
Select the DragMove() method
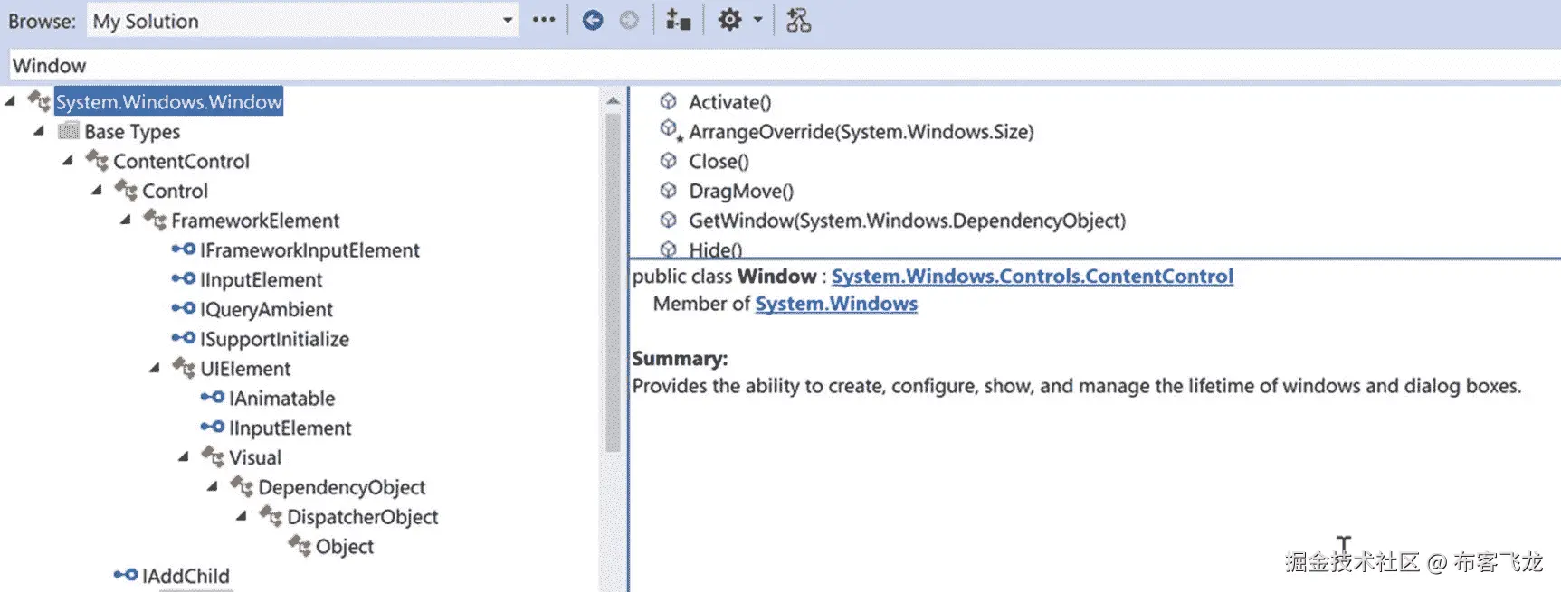[741, 192]
